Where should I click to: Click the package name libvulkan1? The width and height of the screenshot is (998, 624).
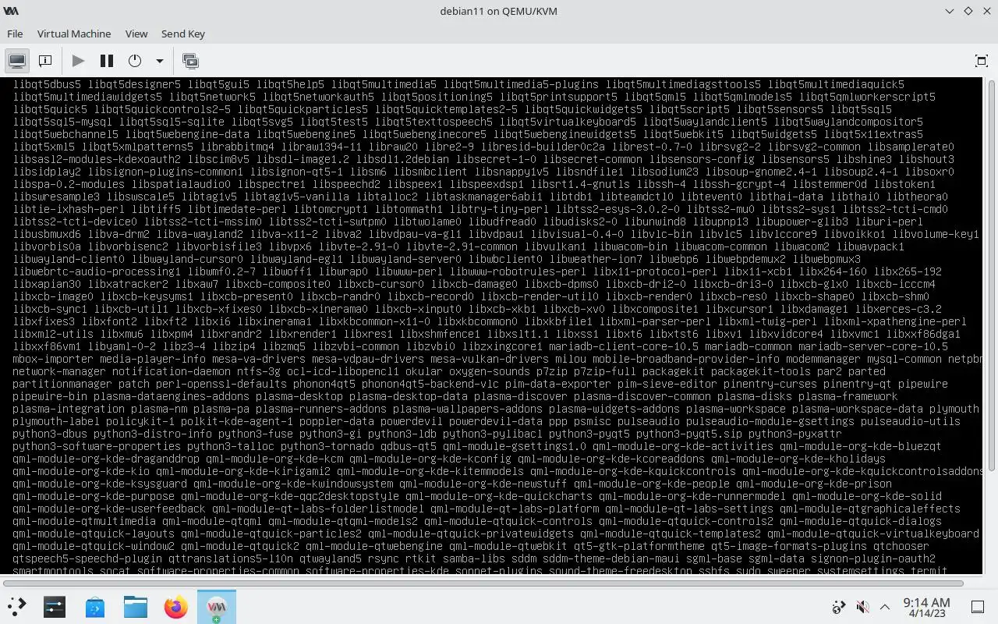click(x=558, y=246)
